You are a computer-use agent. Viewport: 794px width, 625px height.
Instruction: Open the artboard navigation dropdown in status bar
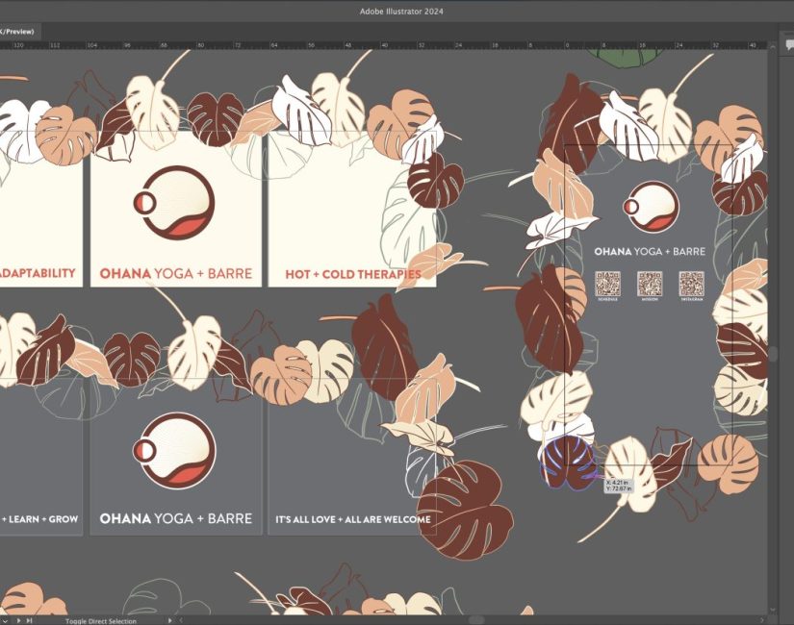[x=6, y=620]
